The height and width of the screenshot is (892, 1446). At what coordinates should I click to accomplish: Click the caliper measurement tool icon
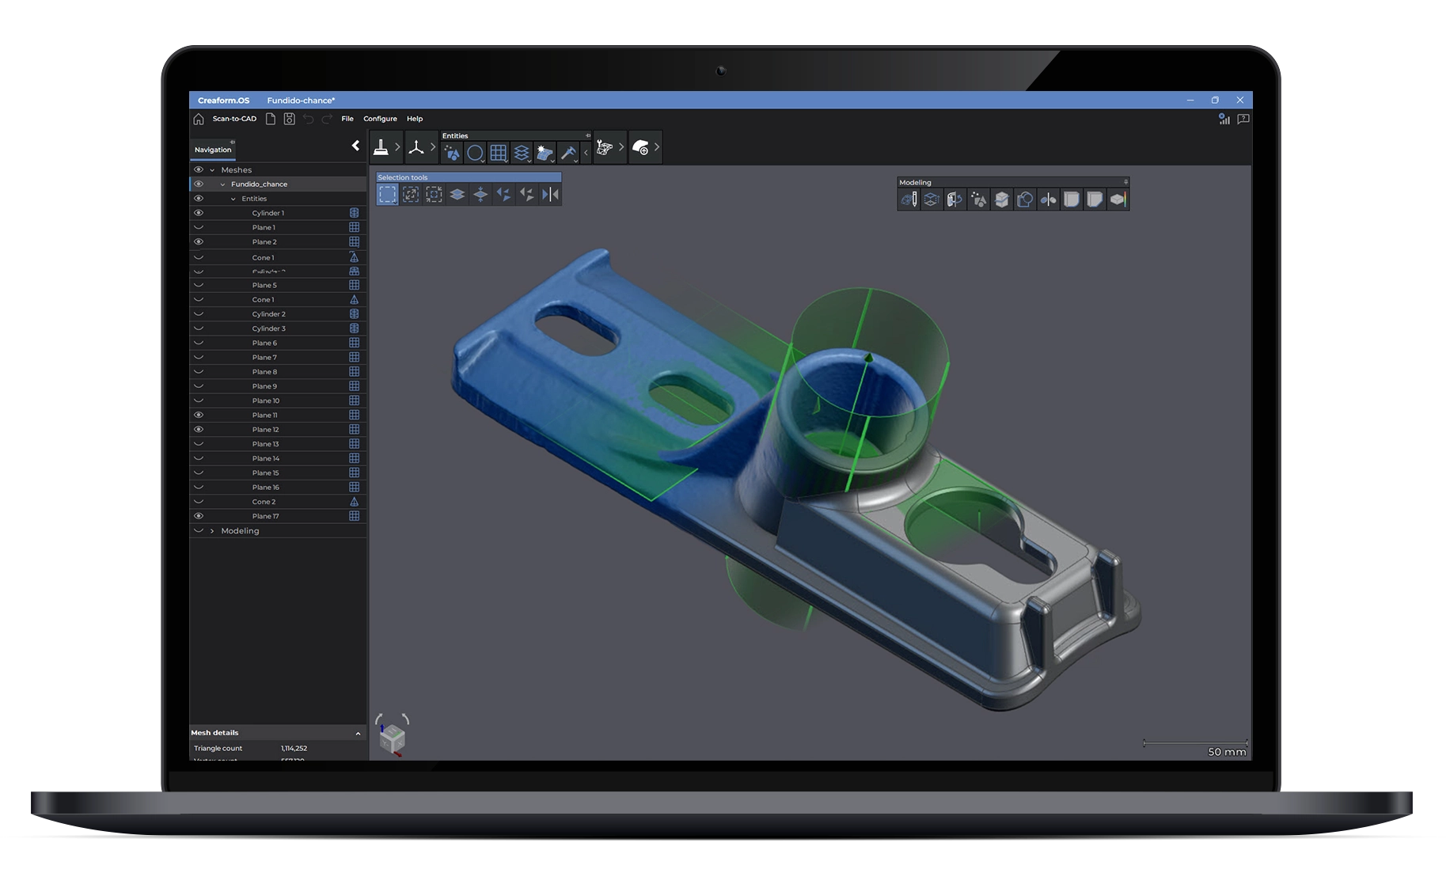567,153
